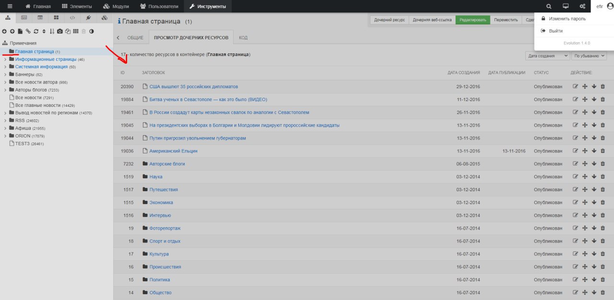This screenshot has width=614, height=300.
Task: Open the search icon in top bar
Action: coord(549,6)
